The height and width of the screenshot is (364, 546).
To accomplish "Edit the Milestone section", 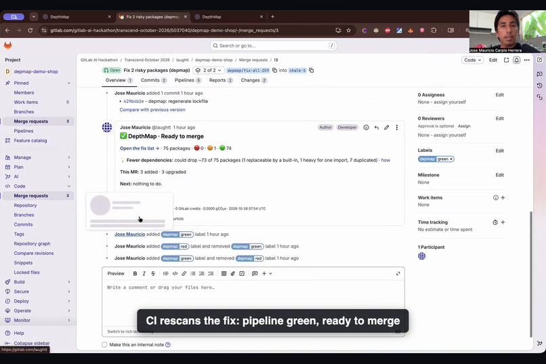I will point(500,175).
